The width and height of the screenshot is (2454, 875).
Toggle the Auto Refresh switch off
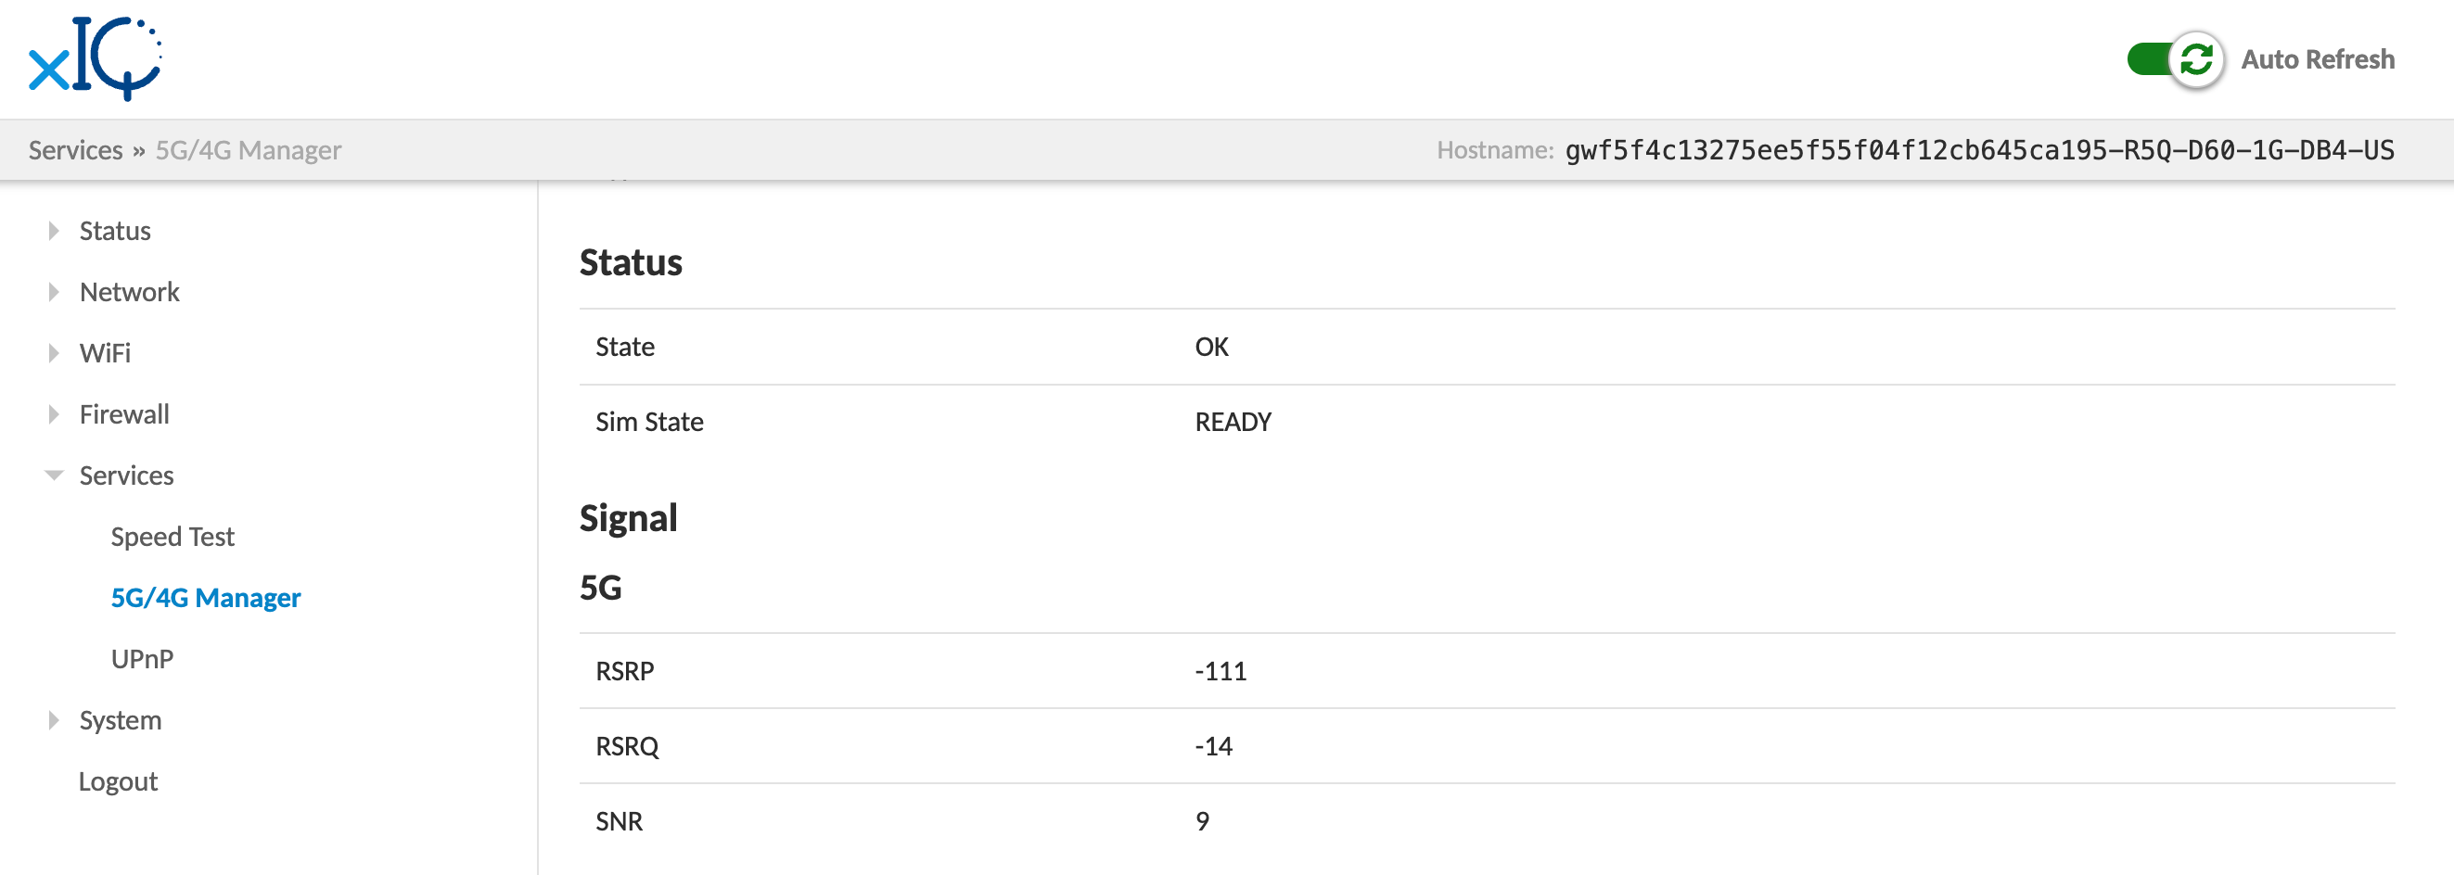(x=2154, y=59)
